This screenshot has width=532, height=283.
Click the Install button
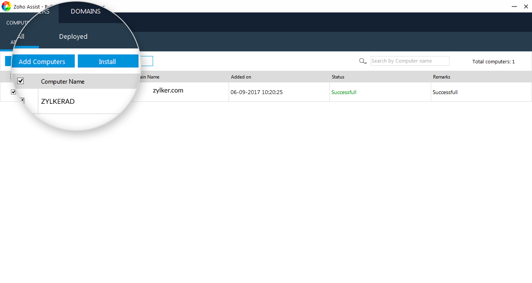[x=107, y=61]
